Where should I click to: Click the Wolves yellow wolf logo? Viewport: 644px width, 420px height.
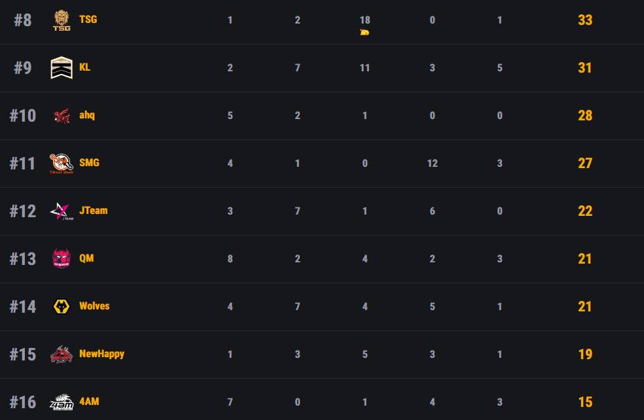[62, 307]
